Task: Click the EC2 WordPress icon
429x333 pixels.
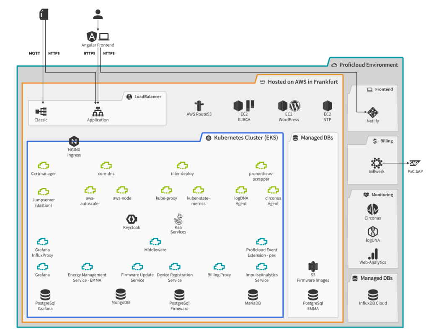Action: tap(289, 106)
